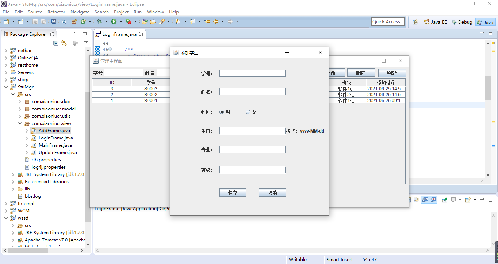This screenshot has height=264, width=498.
Task: Open the dropdown beside Debug icon
Action: (x=106, y=21)
